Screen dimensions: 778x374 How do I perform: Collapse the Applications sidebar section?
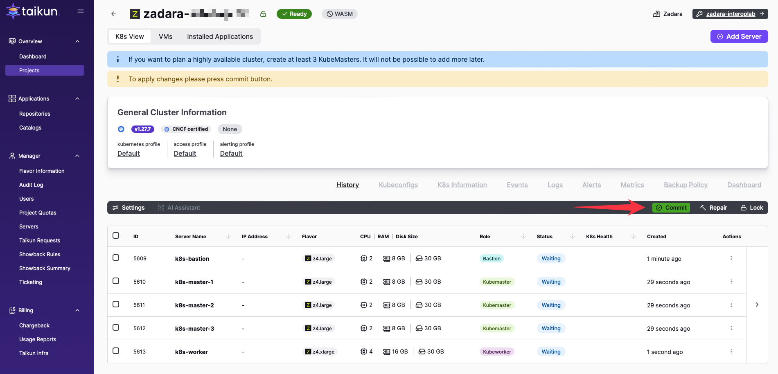click(x=77, y=99)
